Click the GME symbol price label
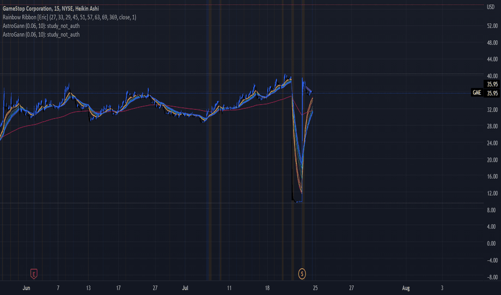Viewport: 501px width, 295px height. tap(477, 93)
